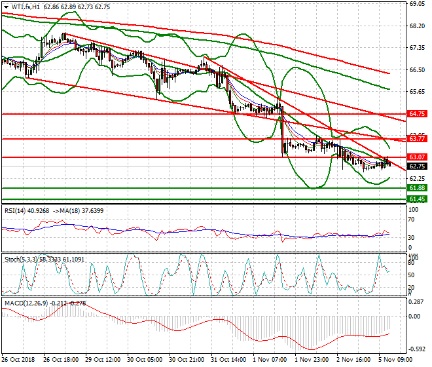Click the 2 Nov 16:00 time axis label

point(353,360)
